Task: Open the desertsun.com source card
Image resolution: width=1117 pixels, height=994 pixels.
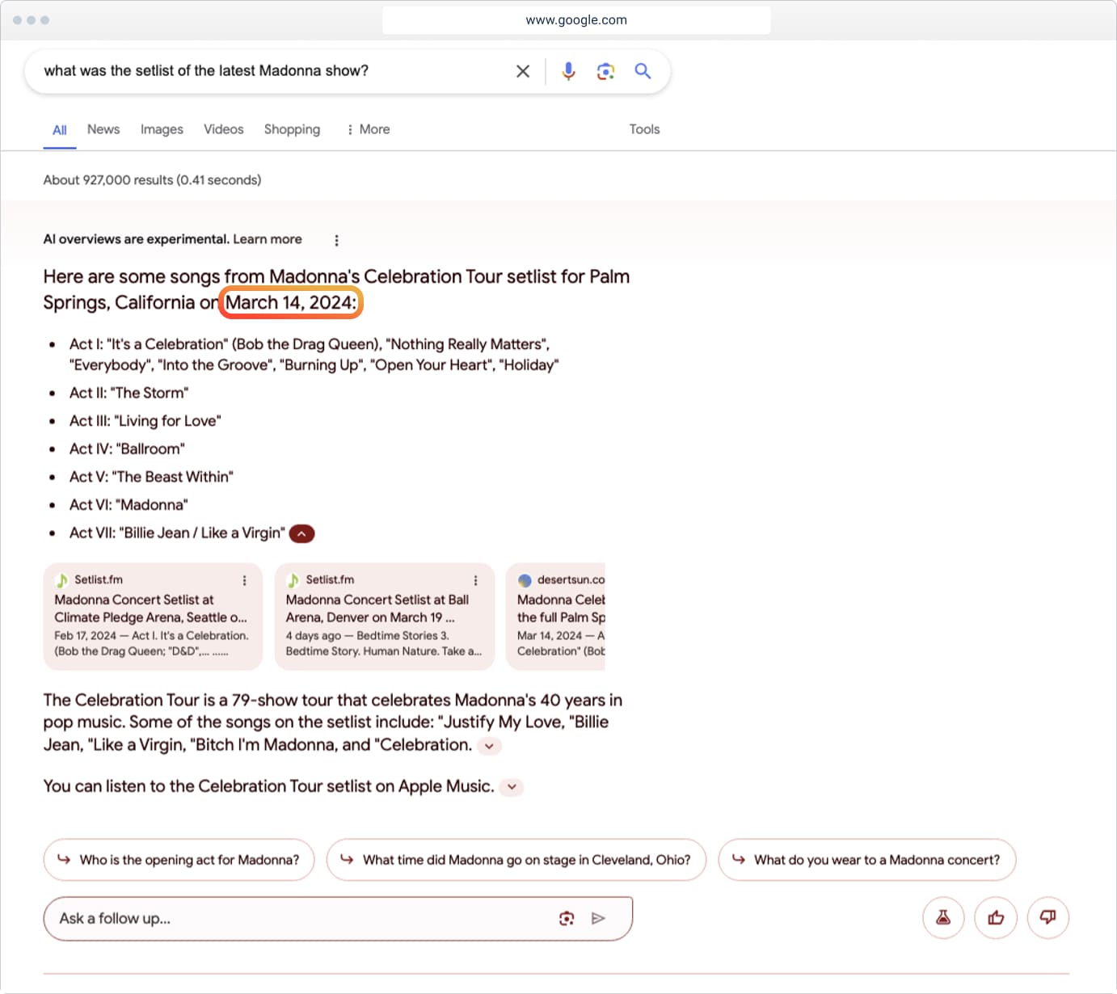Action: (559, 616)
